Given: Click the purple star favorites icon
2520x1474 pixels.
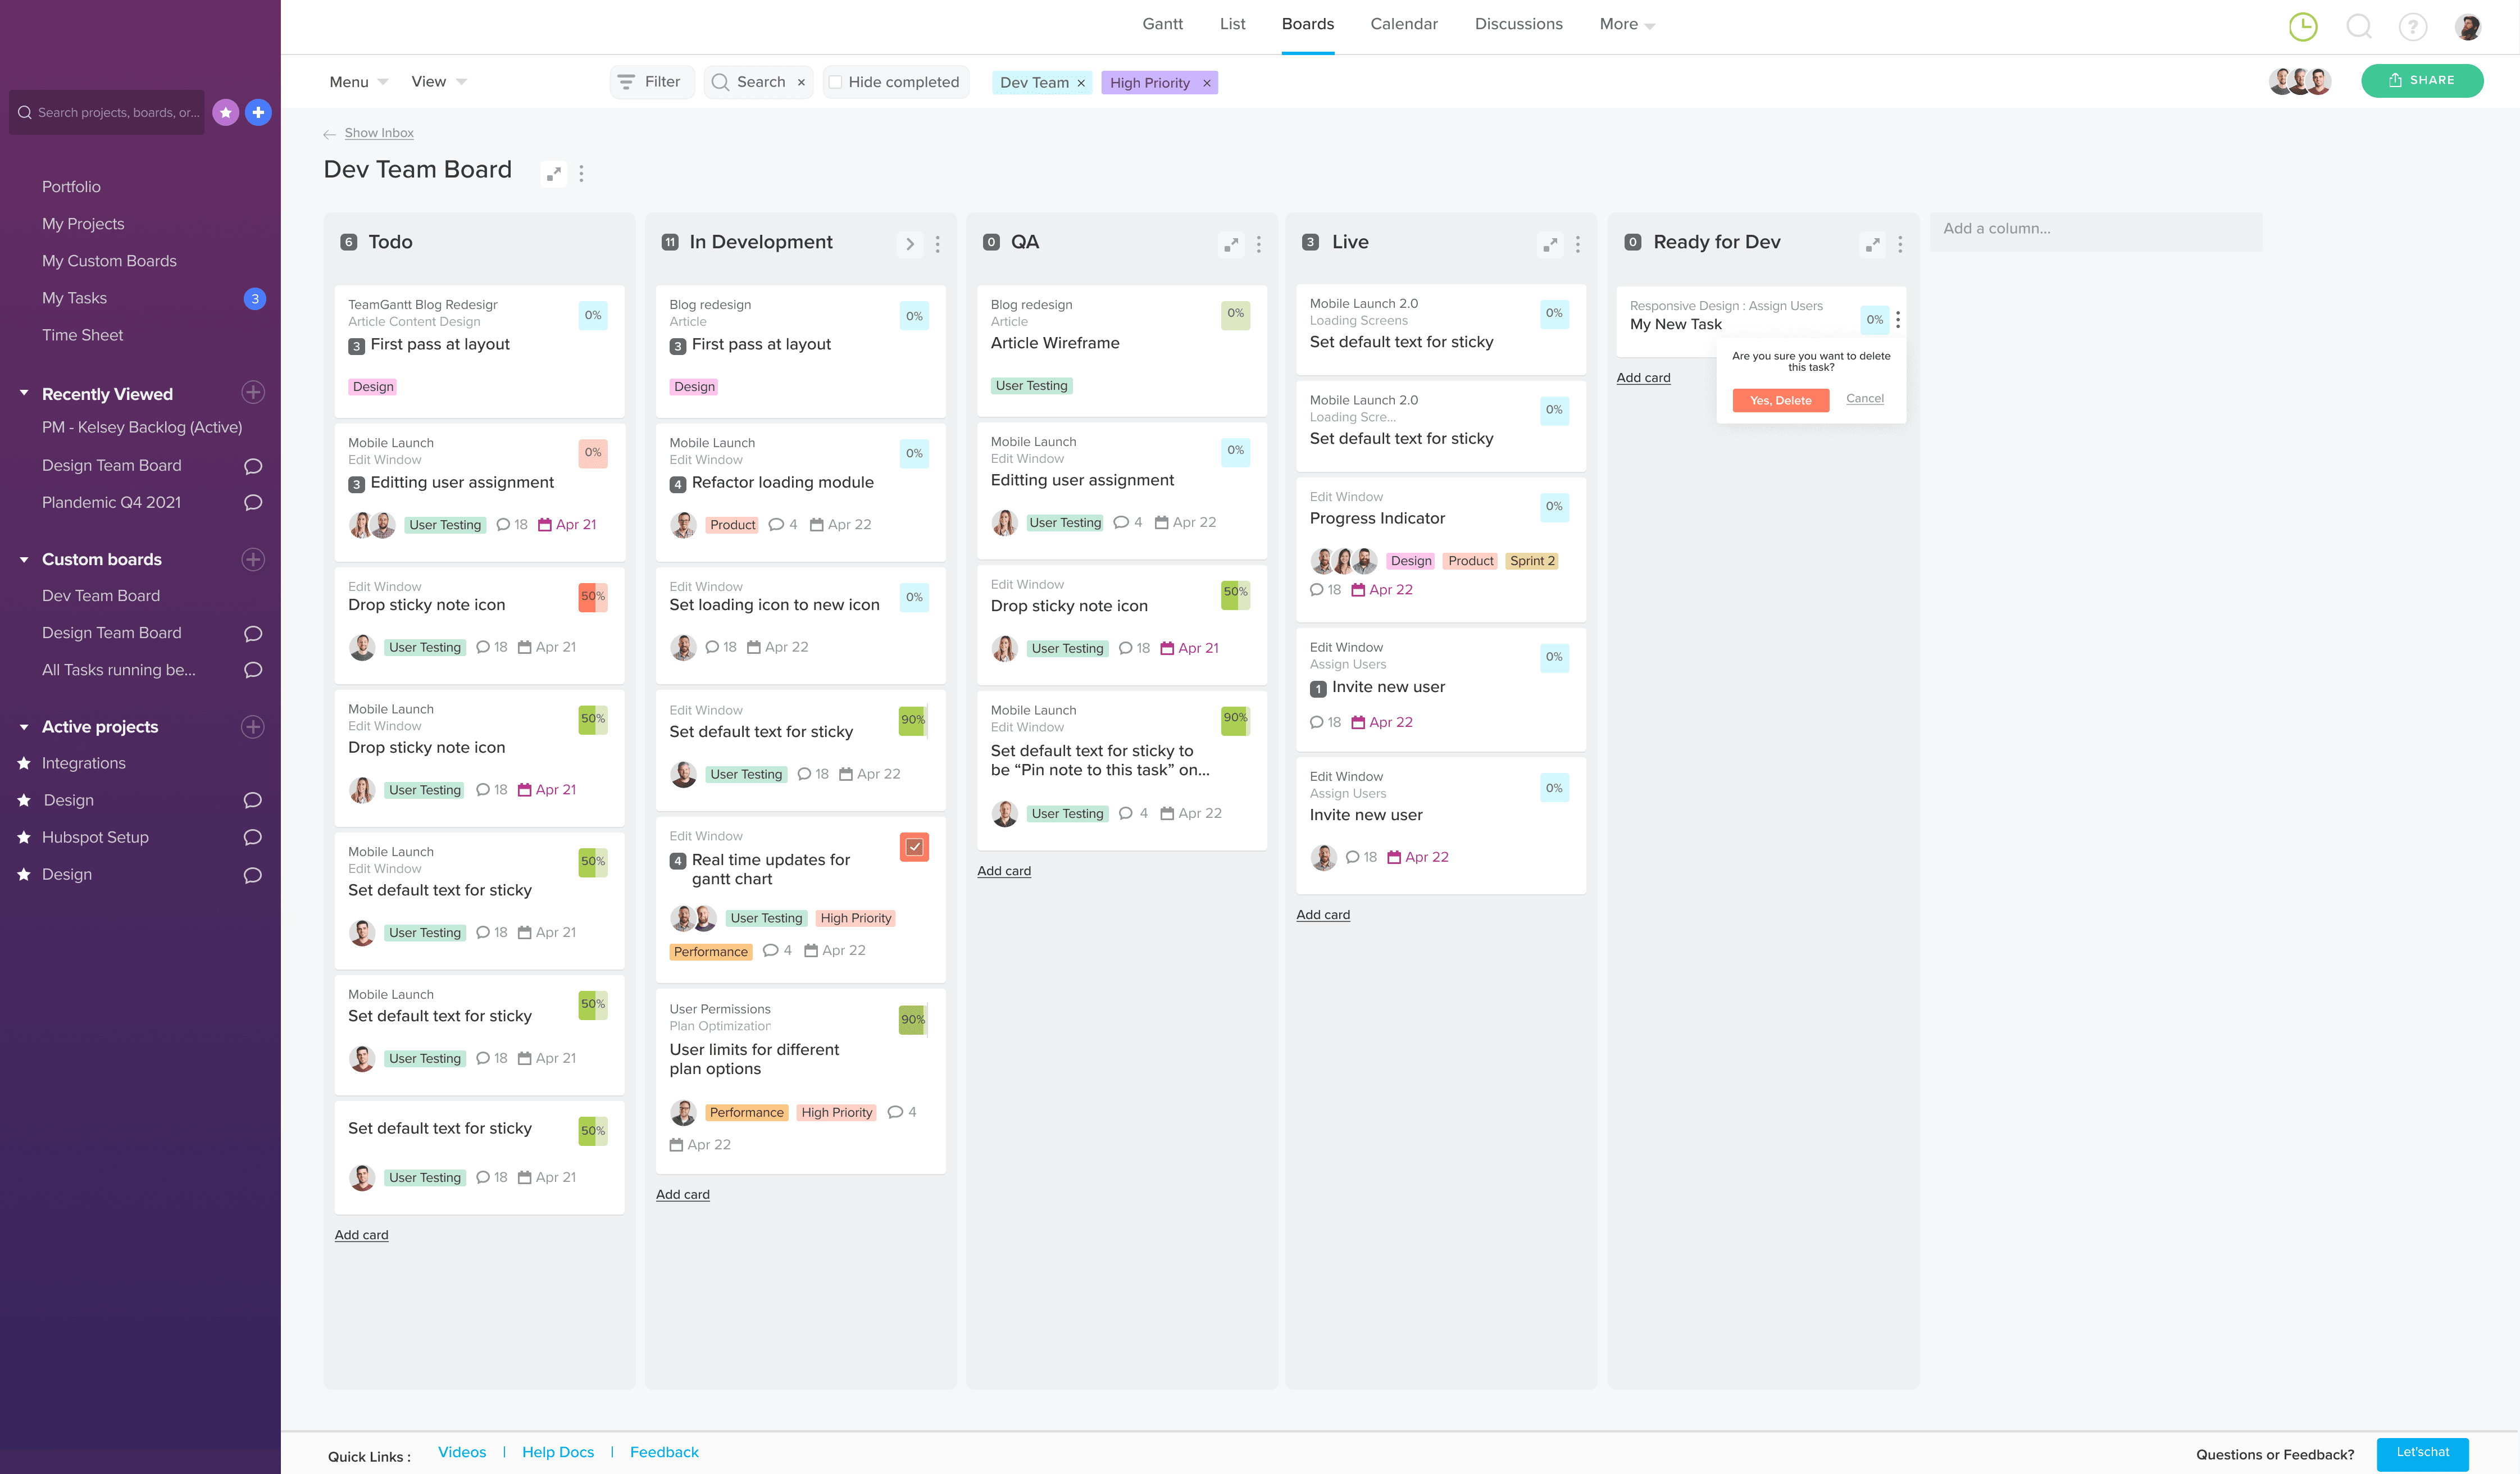Looking at the screenshot, I should 226,113.
